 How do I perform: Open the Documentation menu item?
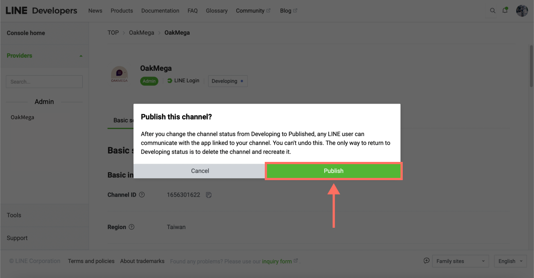[x=160, y=11]
